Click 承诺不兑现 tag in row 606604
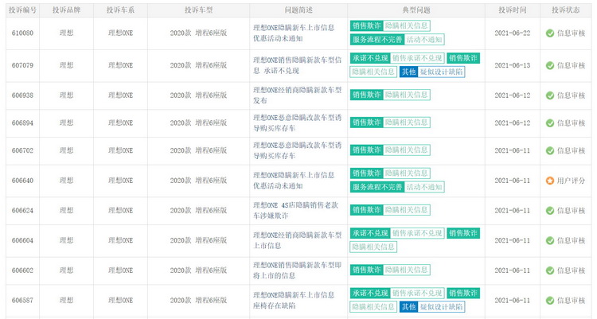The width and height of the screenshot is (597, 319). [370, 233]
